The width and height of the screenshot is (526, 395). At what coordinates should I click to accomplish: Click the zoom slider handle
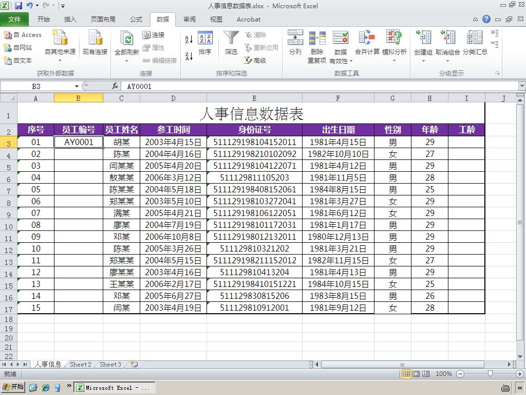click(490, 374)
